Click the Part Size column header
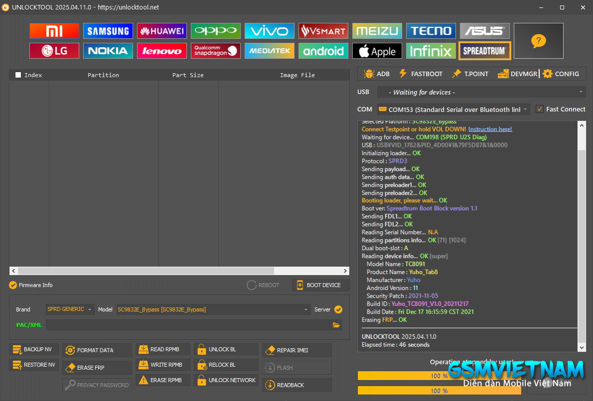 (188, 75)
